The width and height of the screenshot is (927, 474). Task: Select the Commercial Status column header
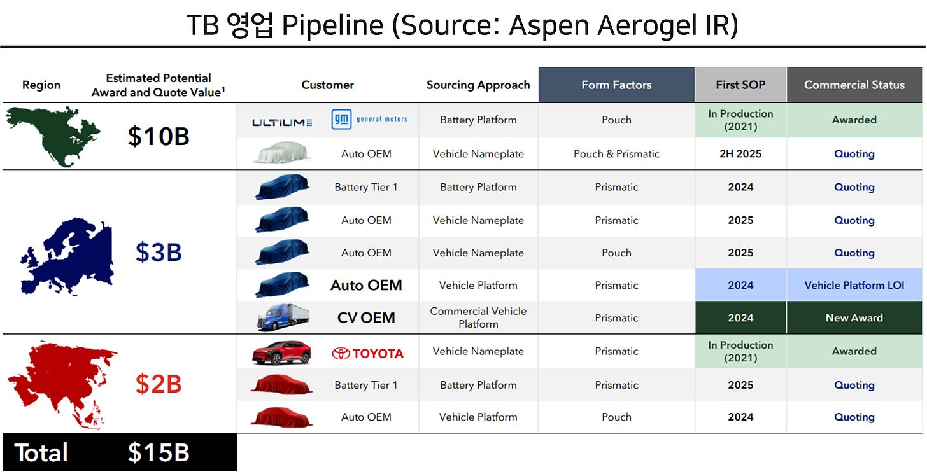[854, 85]
